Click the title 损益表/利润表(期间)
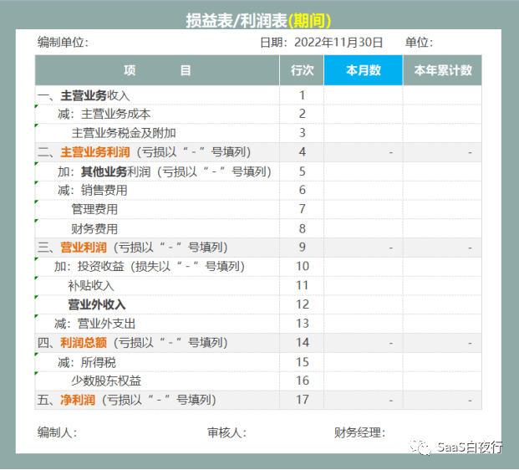Image resolution: width=519 pixels, height=470 pixels. click(258, 21)
